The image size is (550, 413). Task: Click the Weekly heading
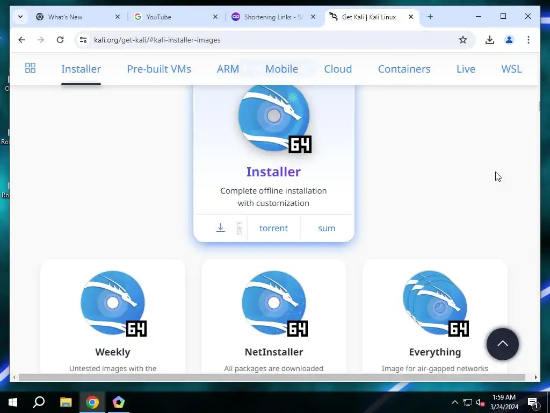(x=113, y=352)
